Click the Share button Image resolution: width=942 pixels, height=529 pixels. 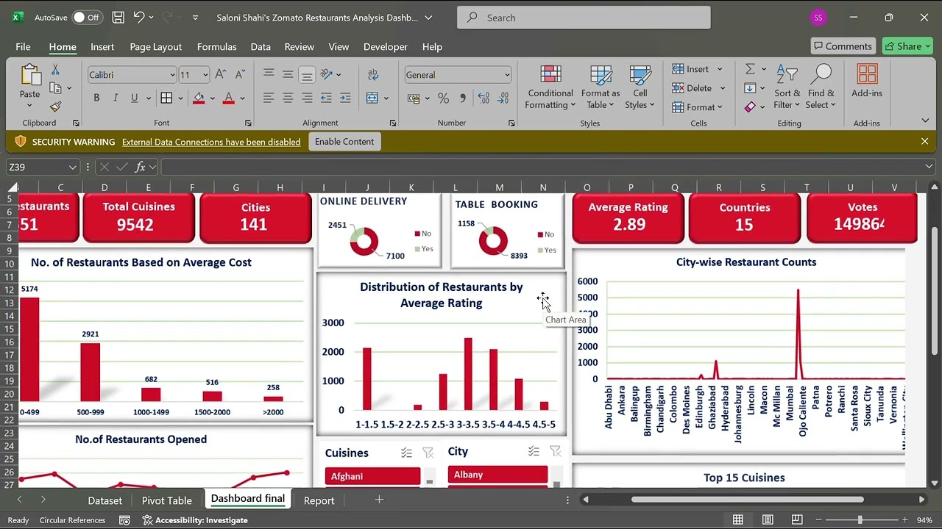[907, 46]
